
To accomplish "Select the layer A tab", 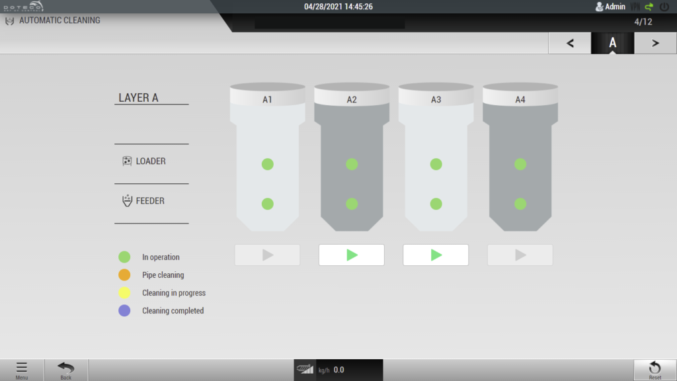I will (613, 43).
